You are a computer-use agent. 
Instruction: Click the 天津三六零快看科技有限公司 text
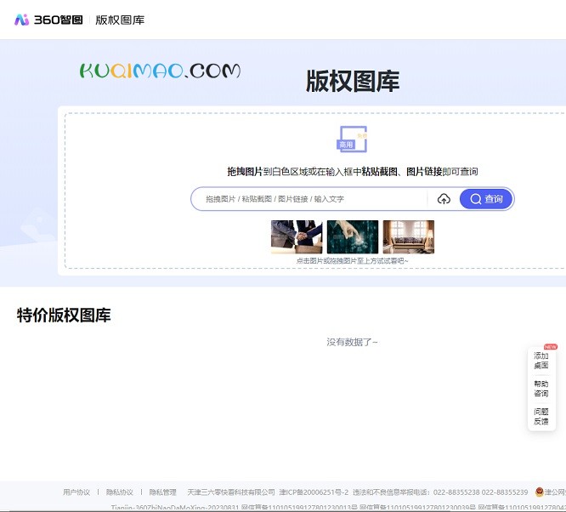(x=231, y=492)
